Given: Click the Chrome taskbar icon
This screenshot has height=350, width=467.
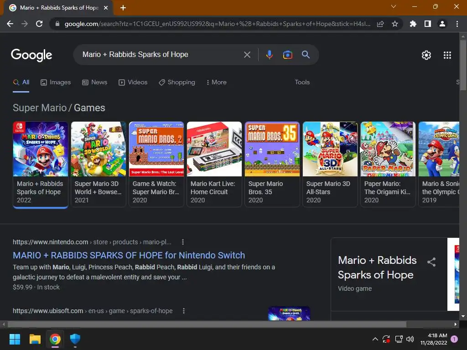Looking at the screenshot, I should click(55, 339).
